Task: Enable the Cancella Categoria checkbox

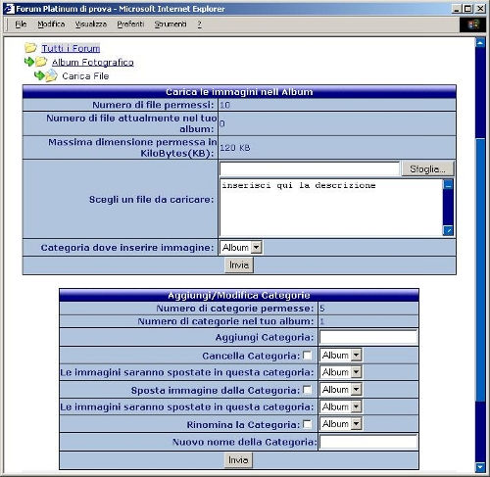Action: tap(307, 355)
